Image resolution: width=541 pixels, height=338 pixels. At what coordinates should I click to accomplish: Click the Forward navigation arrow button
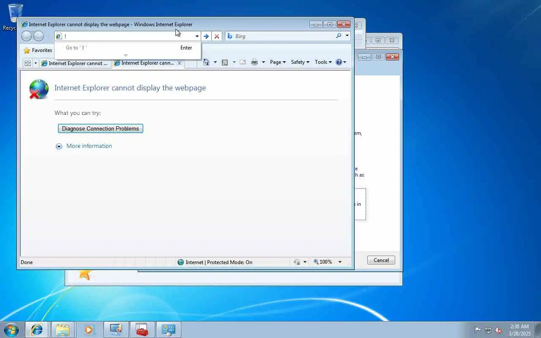point(38,36)
